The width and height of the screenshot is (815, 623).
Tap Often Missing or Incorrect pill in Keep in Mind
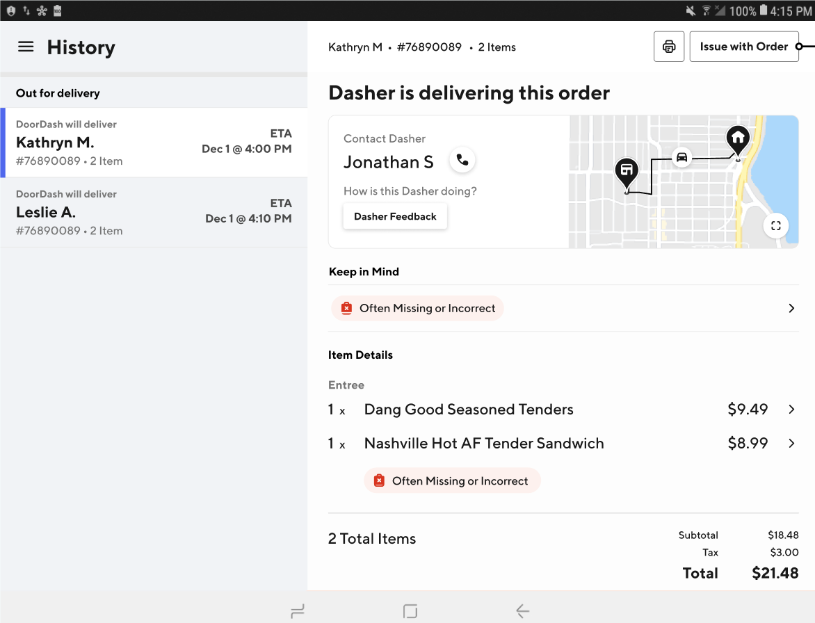pos(417,308)
